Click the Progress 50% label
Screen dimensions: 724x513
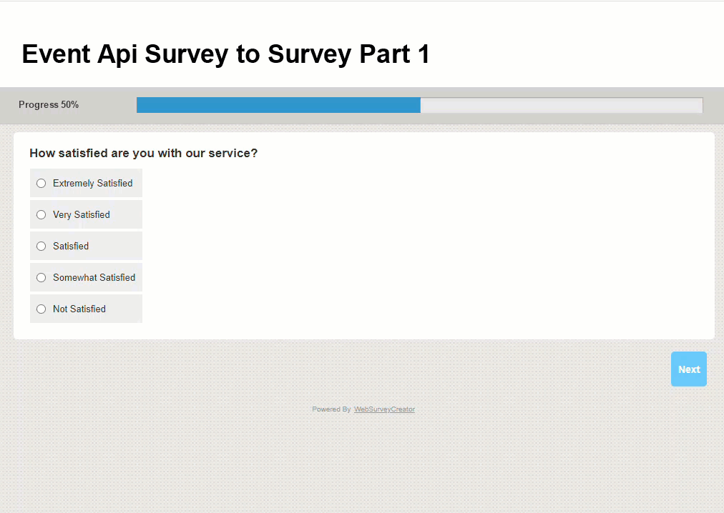click(x=48, y=104)
